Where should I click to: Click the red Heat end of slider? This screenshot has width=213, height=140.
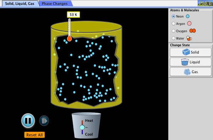pyautogui.click(x=82, y=123)
